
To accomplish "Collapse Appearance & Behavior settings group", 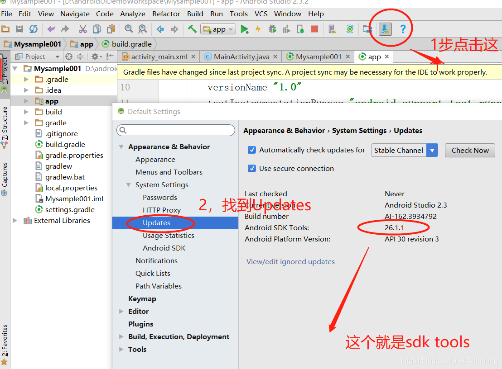I will [121, 147].
